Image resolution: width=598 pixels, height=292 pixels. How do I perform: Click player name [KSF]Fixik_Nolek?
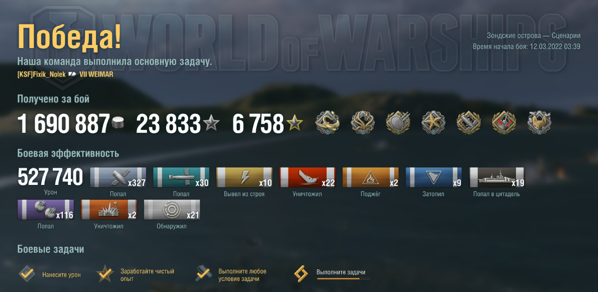(x=41, y=74)
